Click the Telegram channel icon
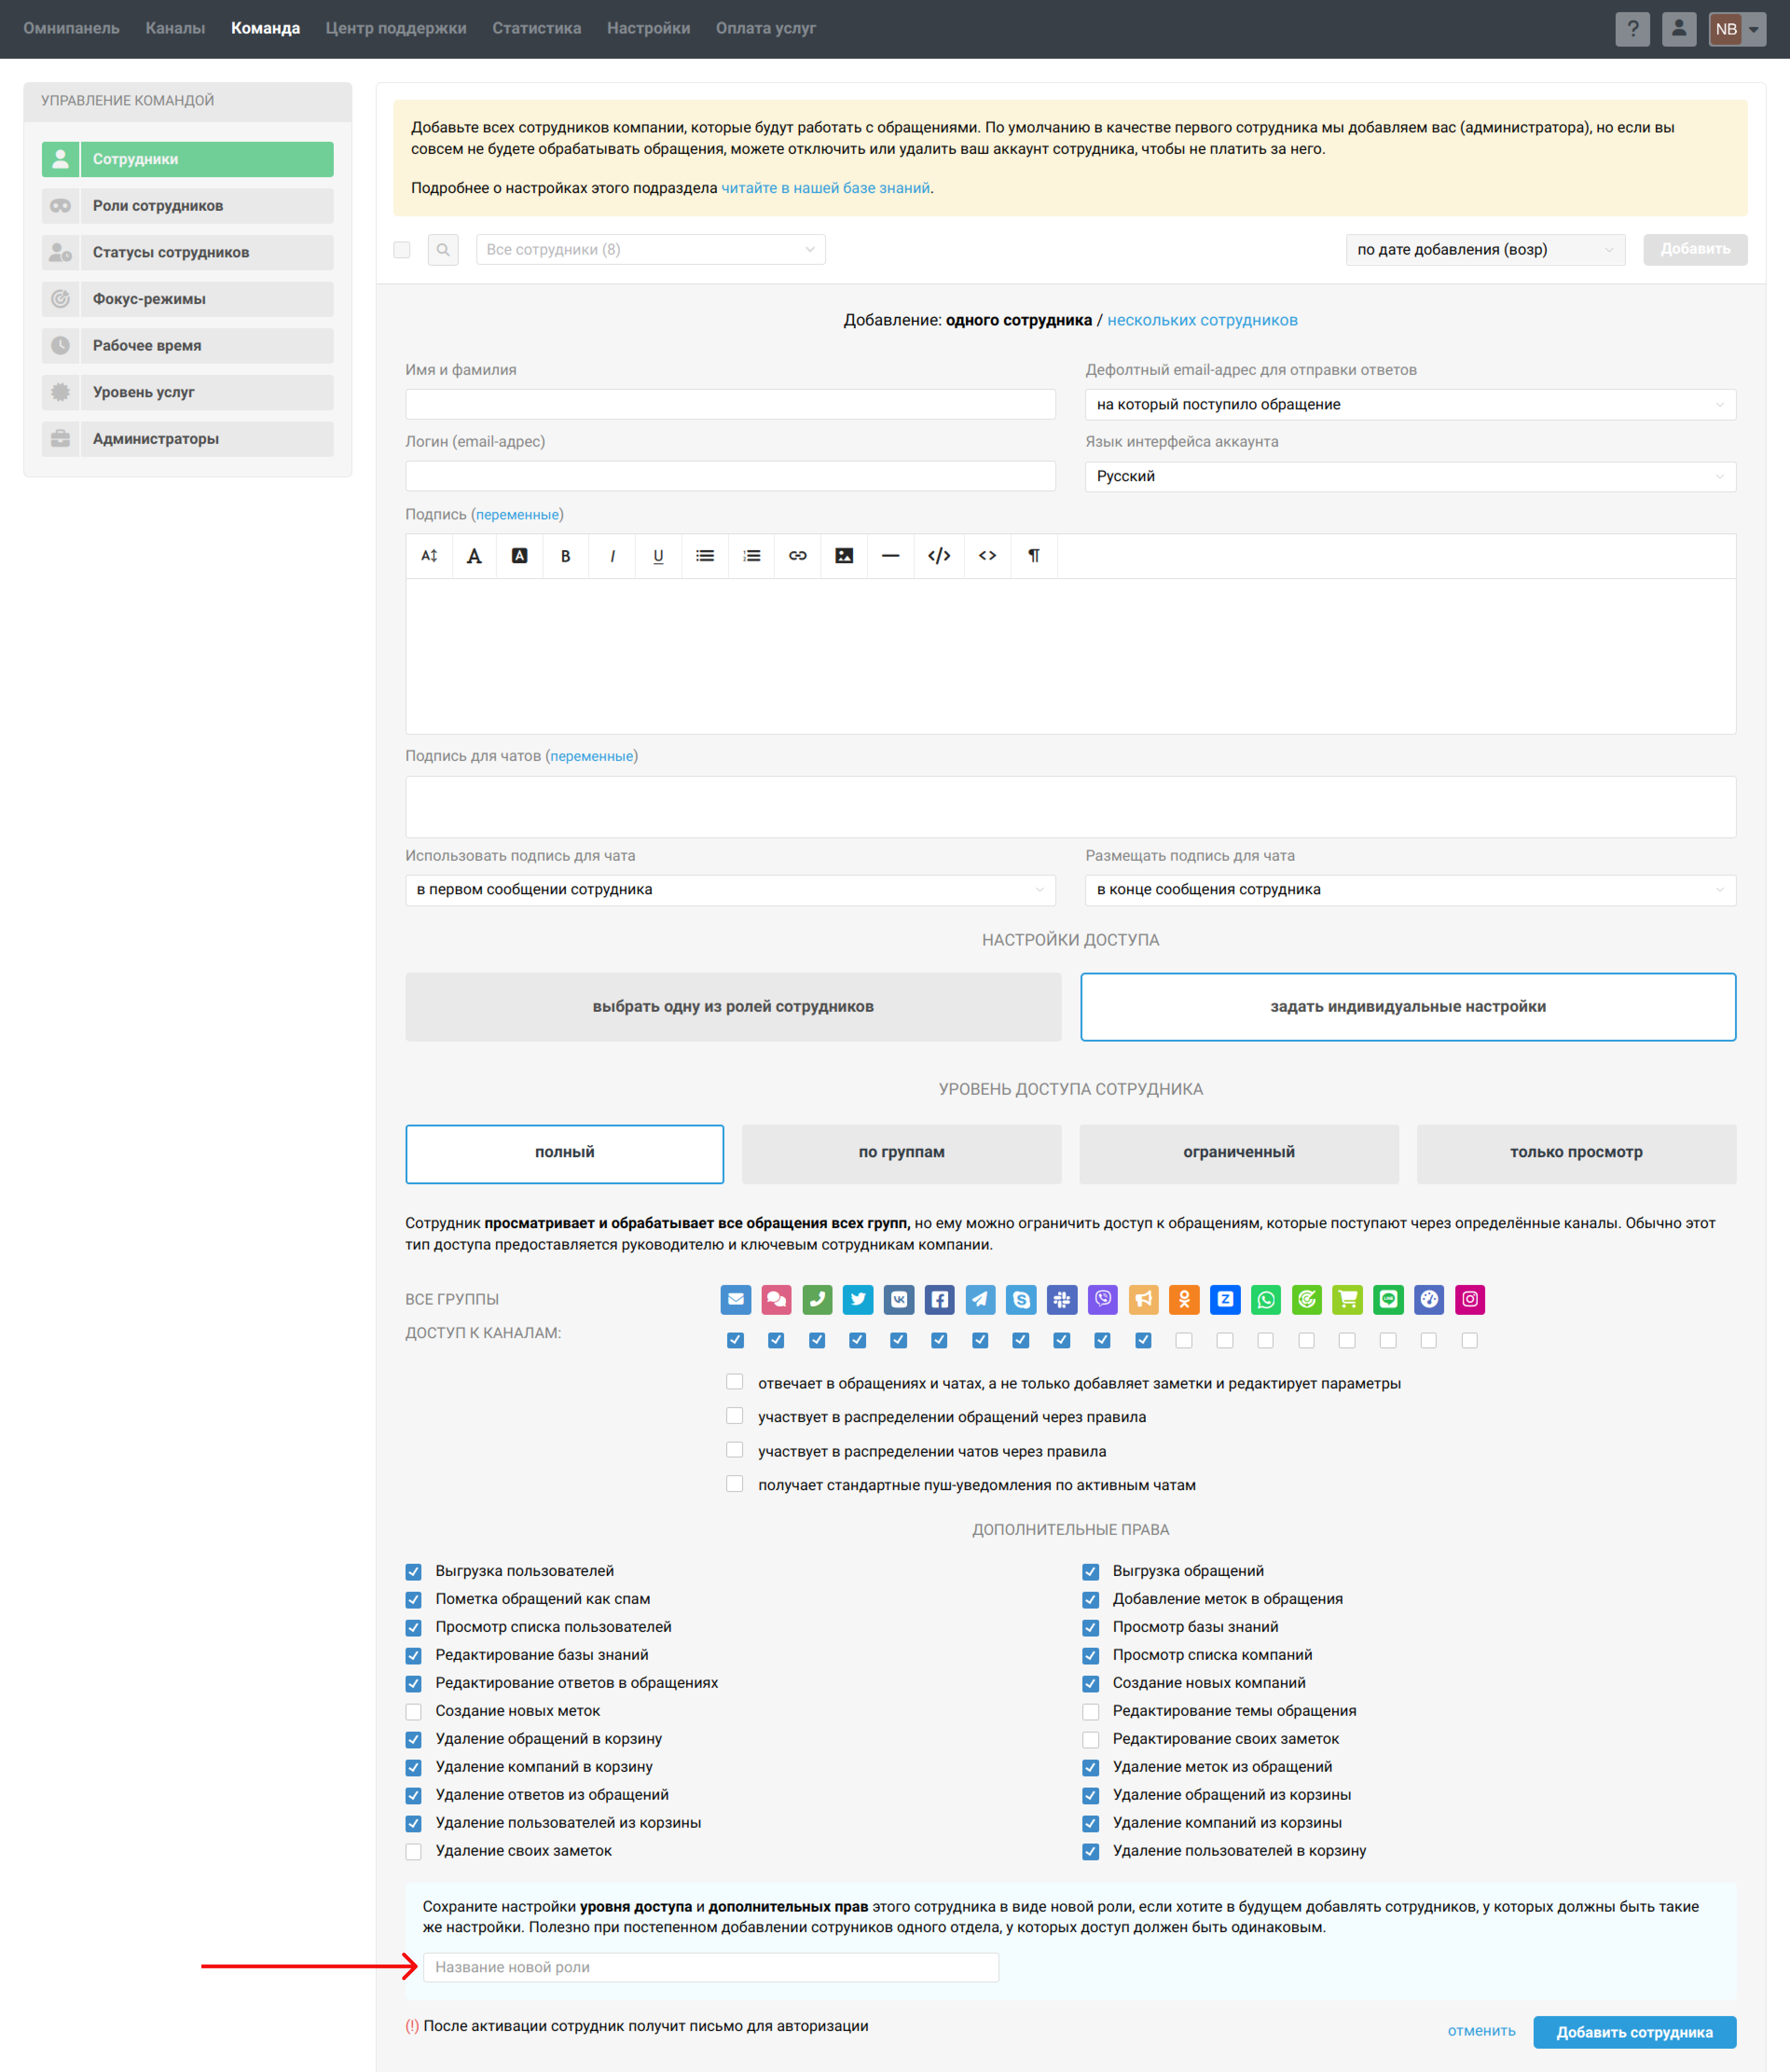Screen dimensions: 1790x2072 tap(980, 1299)
